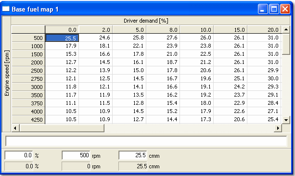Viewport: 295px width, 176px height.
Task: Select the 2000 rpm row header
Action: pyautogui.click(x=28, y=62)
